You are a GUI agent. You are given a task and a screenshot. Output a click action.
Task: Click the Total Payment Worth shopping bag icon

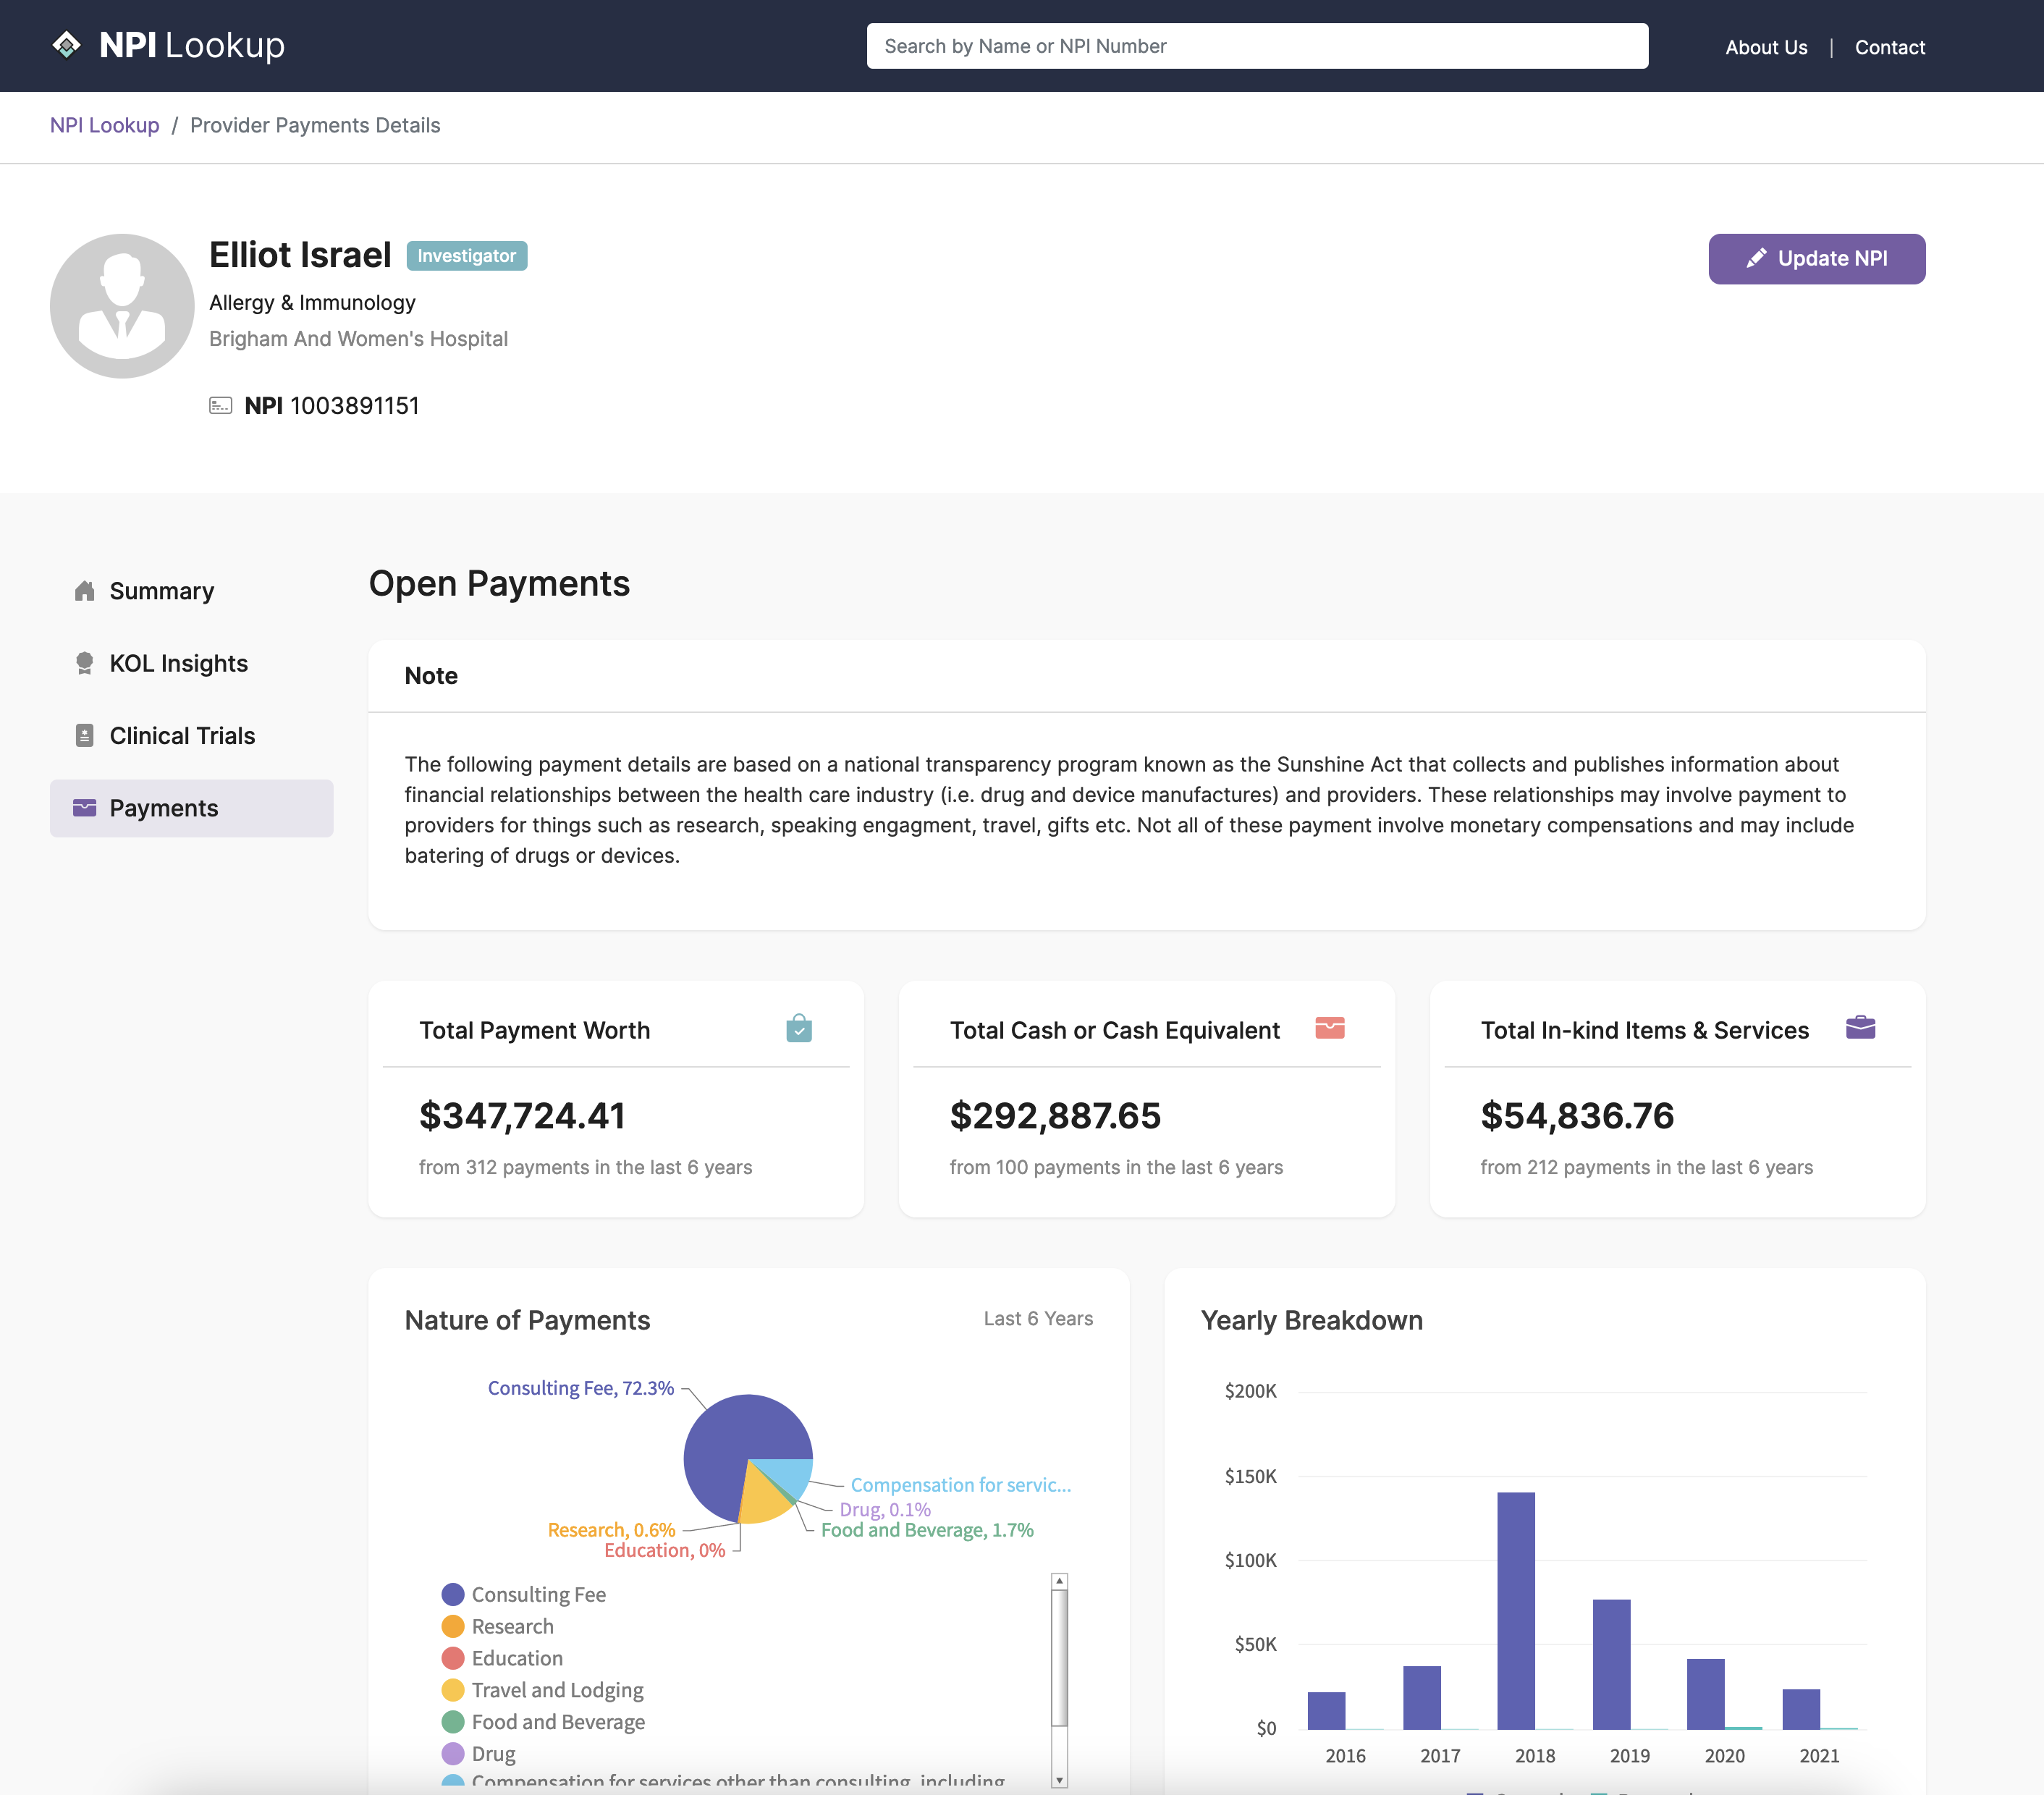[x=798, y=1029]
